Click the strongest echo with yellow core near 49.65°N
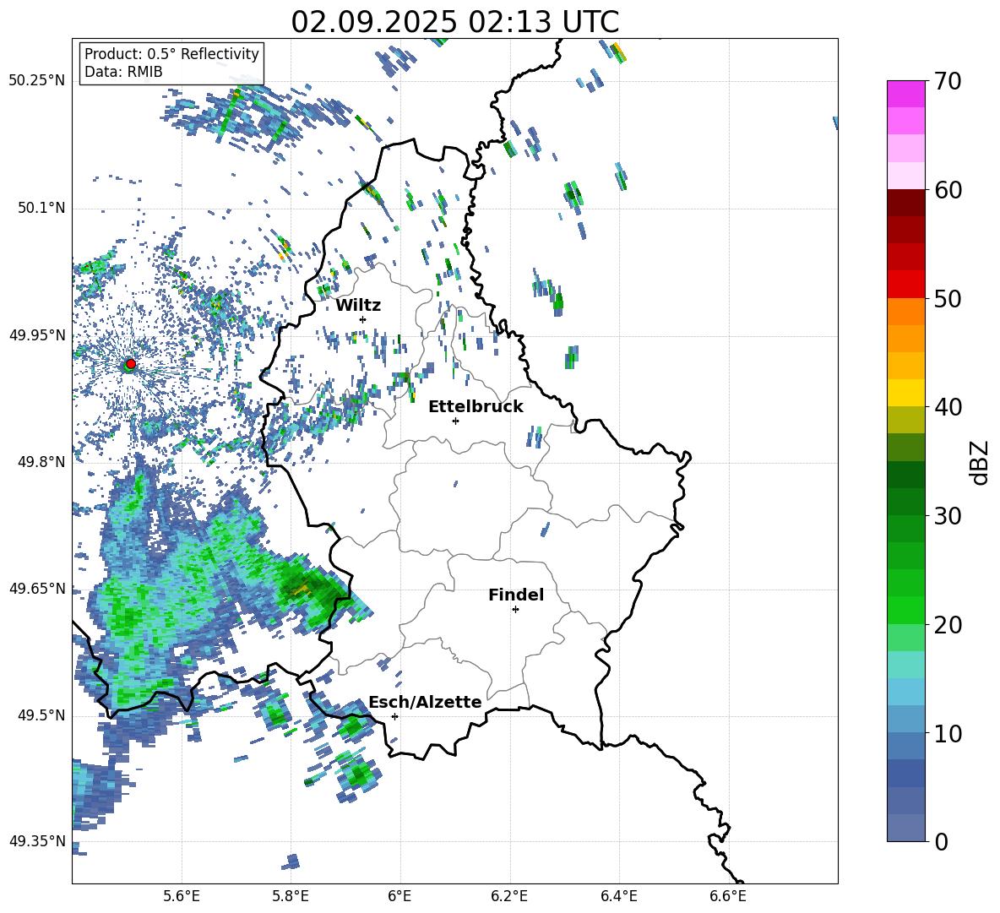Viewport: 1000px width, 913px height. point(302,590)
